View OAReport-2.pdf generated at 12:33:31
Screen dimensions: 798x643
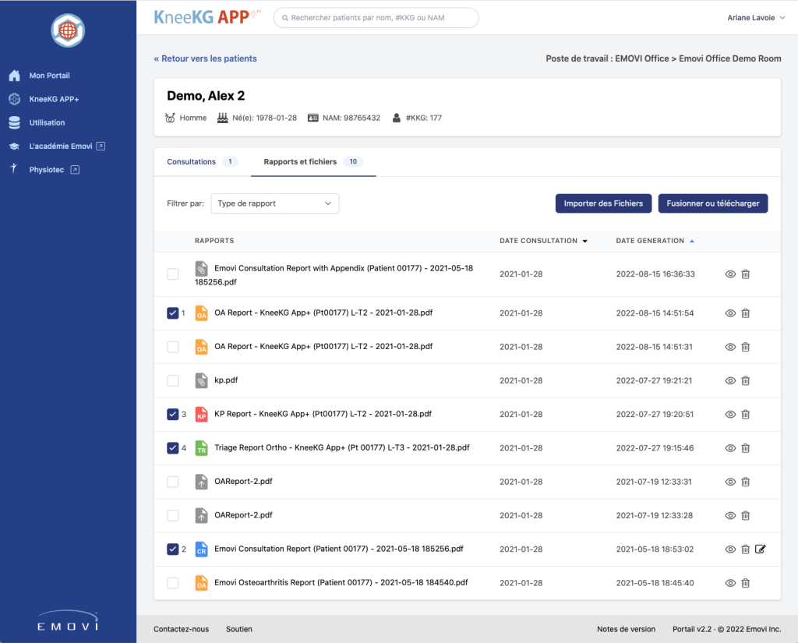click(730, 482)
